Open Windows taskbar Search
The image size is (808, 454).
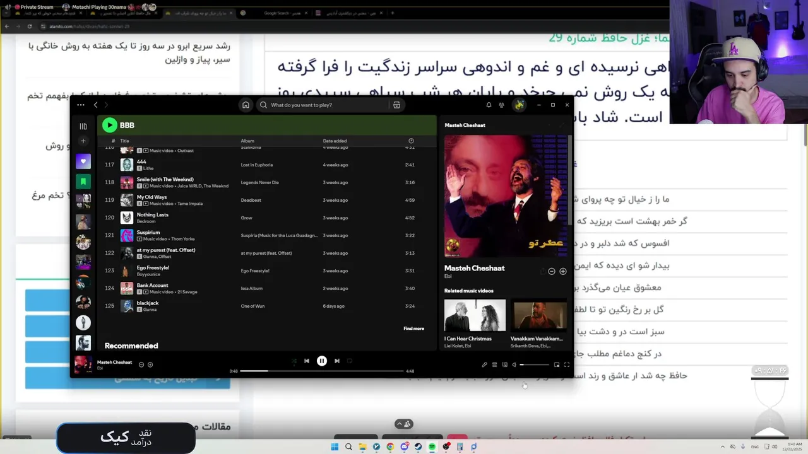[x=348, y=447]
